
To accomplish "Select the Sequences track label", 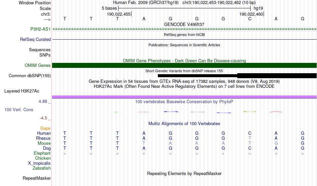I will pos(40,50).
